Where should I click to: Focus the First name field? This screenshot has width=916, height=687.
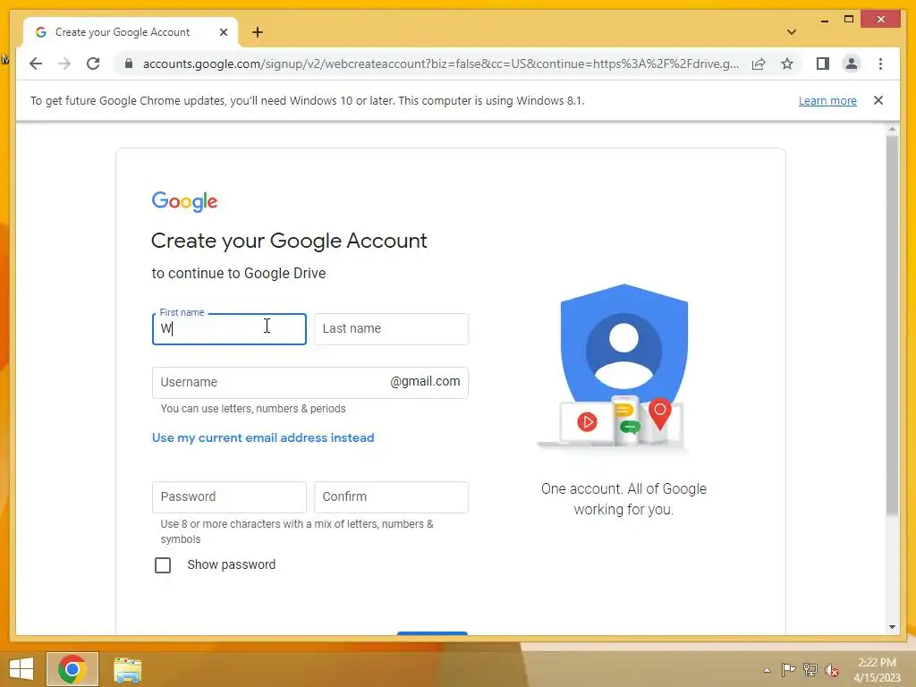(x=229, y=329)
